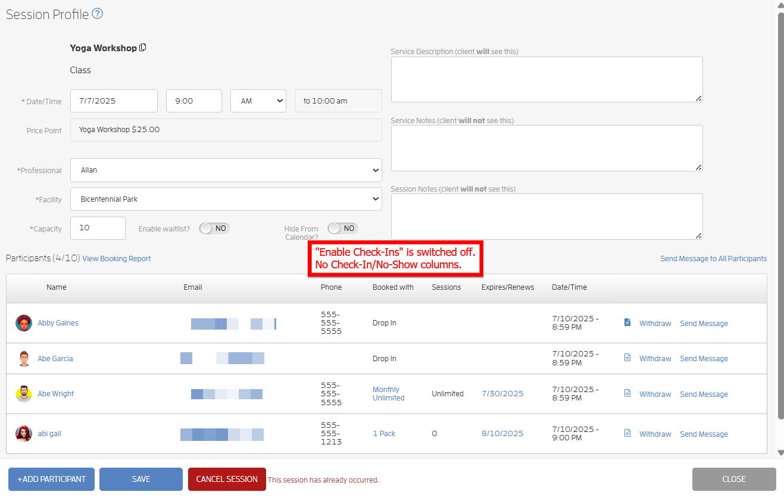Open Abe Wright document note icon
The image size is (784, 498).
click(x=627, y=393)
